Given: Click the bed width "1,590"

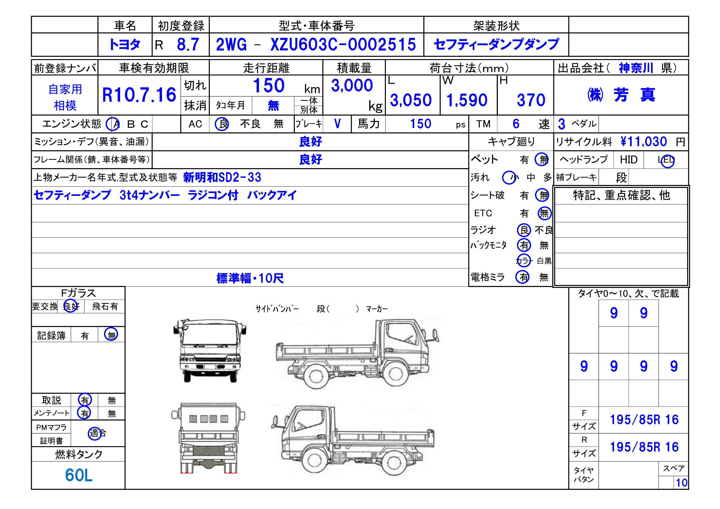Looking at the screenshot, I should [x=467, y=100].
